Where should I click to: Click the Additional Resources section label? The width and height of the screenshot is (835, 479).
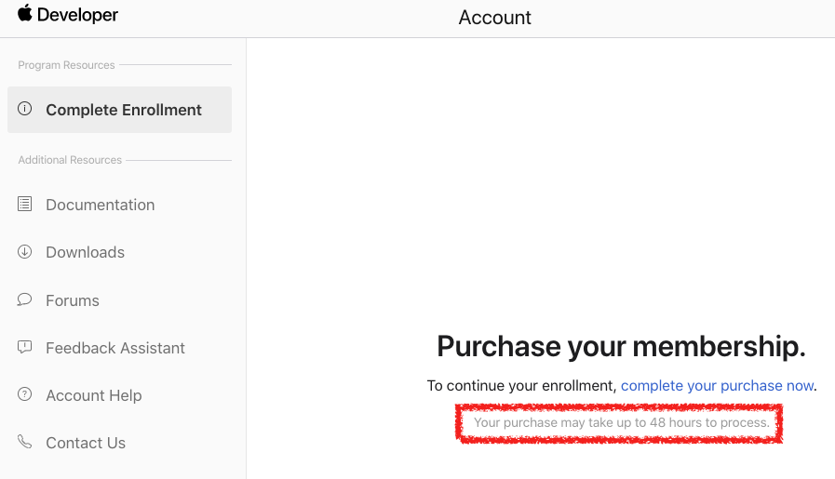click(x=70, y=160)
